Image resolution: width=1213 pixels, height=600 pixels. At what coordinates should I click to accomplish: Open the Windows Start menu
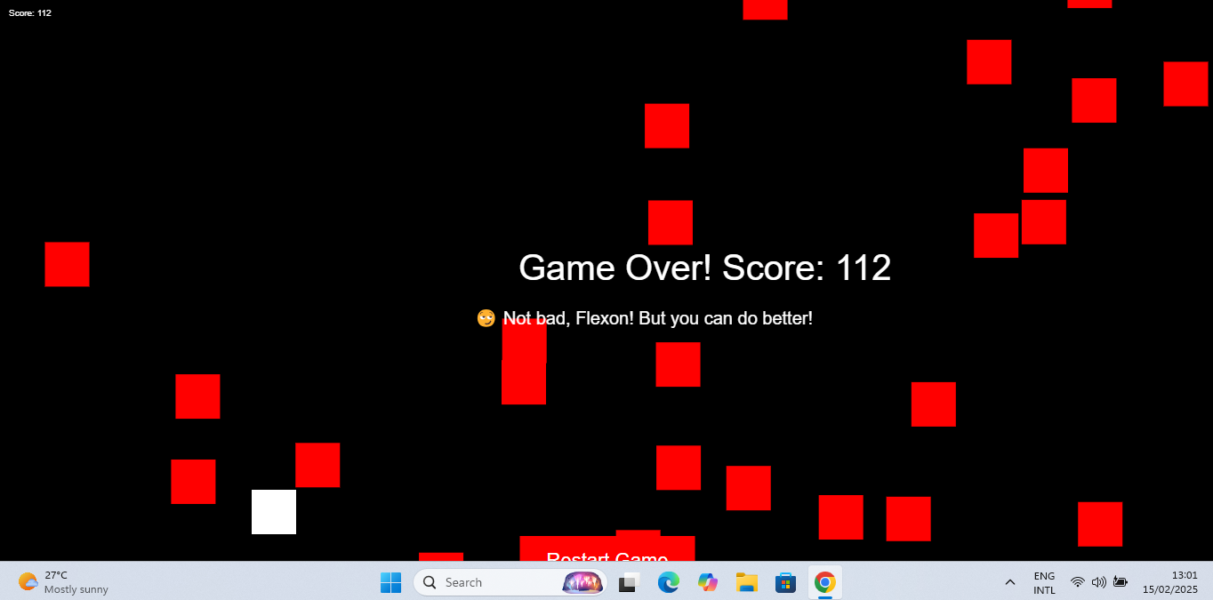click(x=390, y=582)
